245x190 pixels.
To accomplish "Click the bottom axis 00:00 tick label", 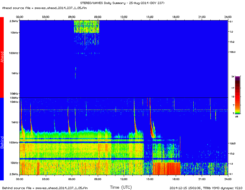I will 20,179.
